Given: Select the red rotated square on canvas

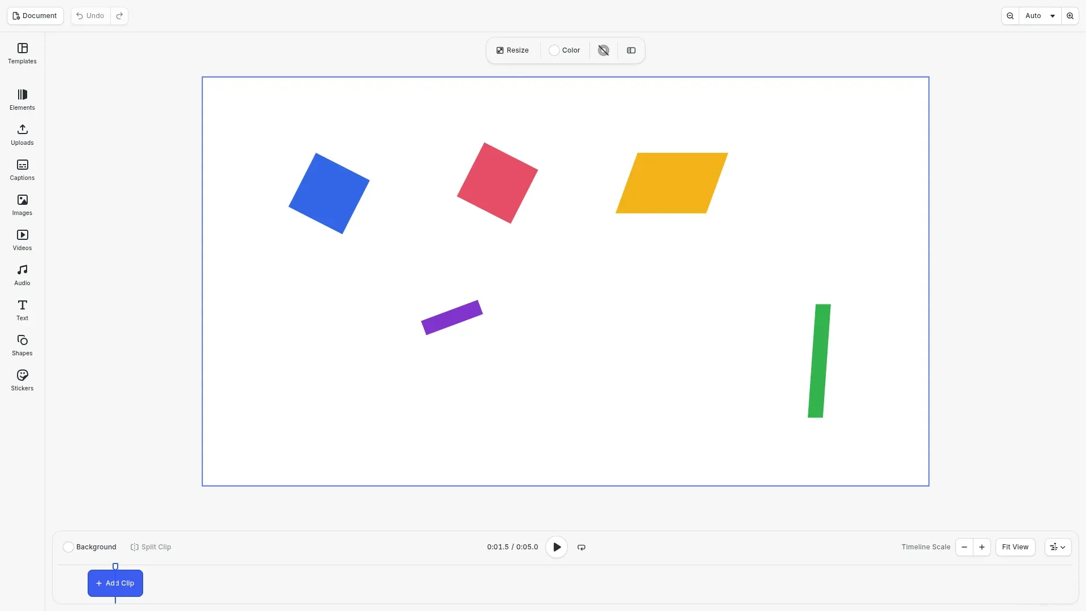Looking at the screenshot, I should click(498, 183).
